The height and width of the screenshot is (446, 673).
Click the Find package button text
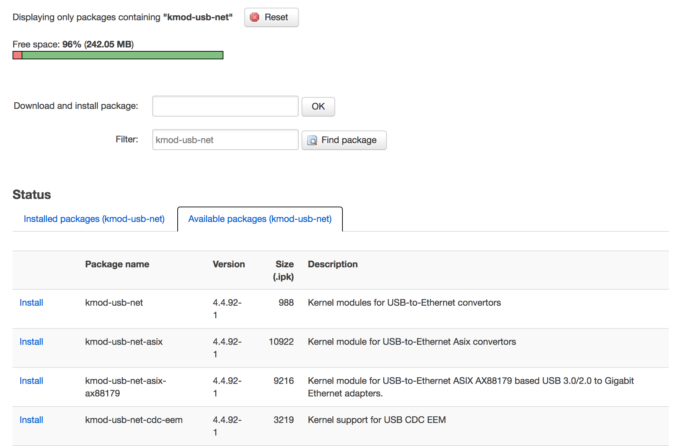click(348, 140)
